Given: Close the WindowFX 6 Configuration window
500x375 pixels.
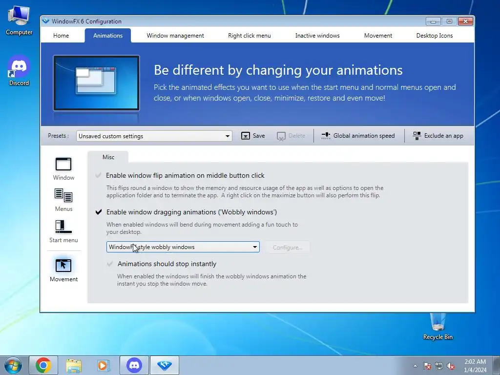Looking at the screenshot, I should click(x=465, y=21).
